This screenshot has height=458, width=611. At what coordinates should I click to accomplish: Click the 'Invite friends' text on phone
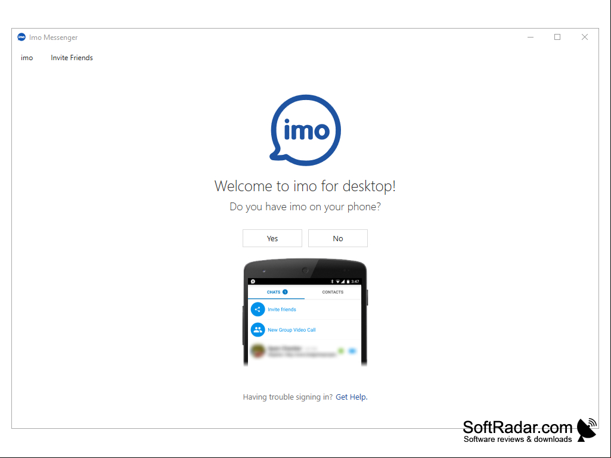pos(282,309)
